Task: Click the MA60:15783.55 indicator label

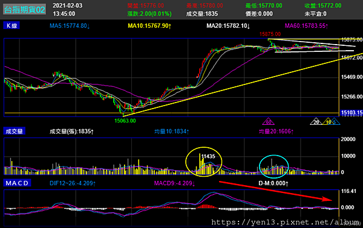Action: click(x=307, y=25)
